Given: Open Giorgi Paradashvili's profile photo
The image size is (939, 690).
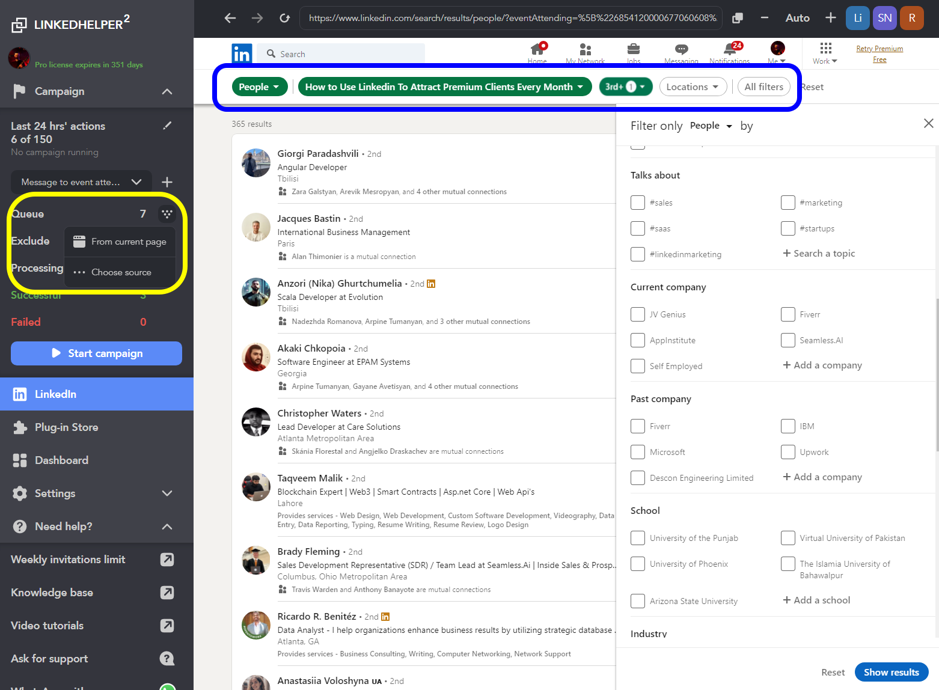Looking at the screenshot, I should (256, 163).
